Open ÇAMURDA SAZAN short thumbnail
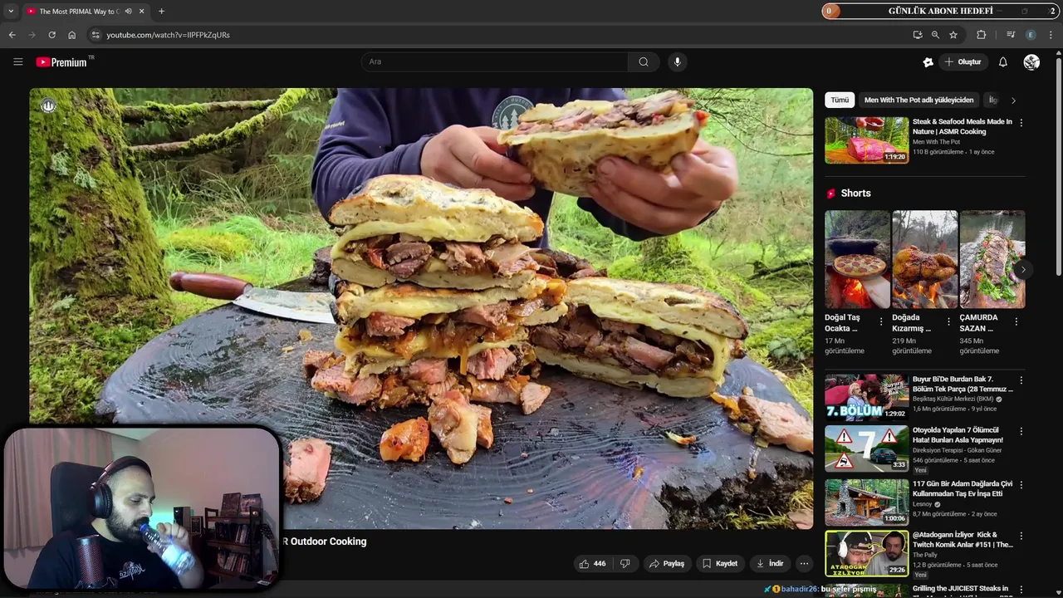1063x598 pixels. pyautogui.click(x=992, y=259)
